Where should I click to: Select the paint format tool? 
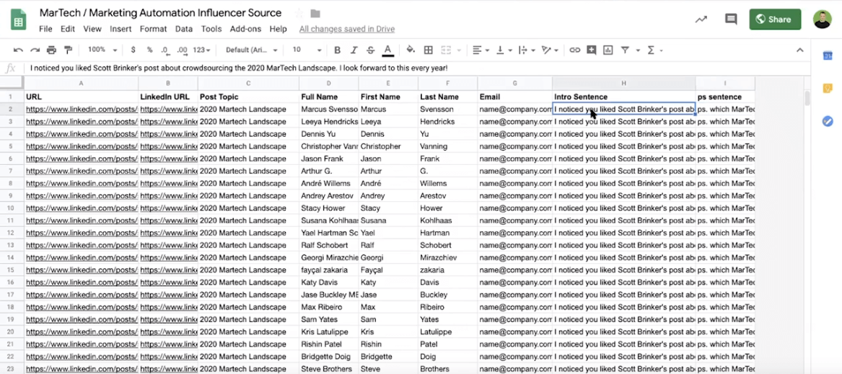[69, 50]
